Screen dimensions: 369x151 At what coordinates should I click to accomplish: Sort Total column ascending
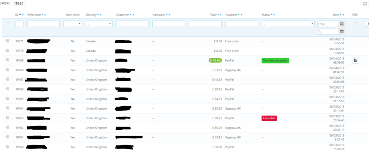click(x=221, y=15)
